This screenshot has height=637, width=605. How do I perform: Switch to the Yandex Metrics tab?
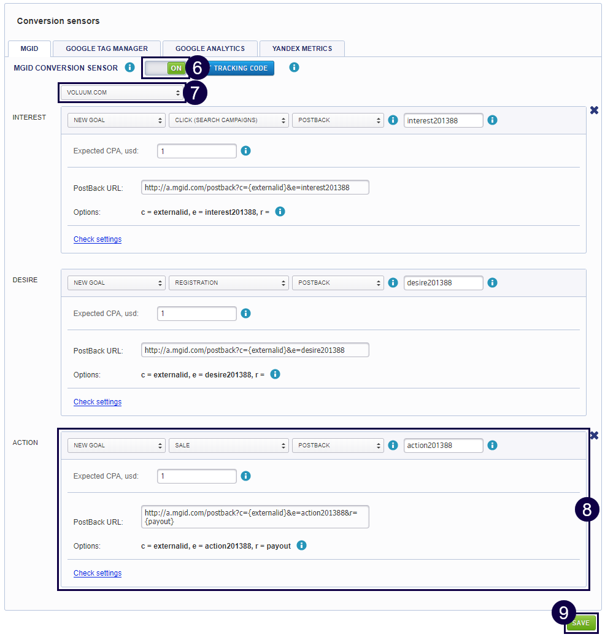point(302,48)
